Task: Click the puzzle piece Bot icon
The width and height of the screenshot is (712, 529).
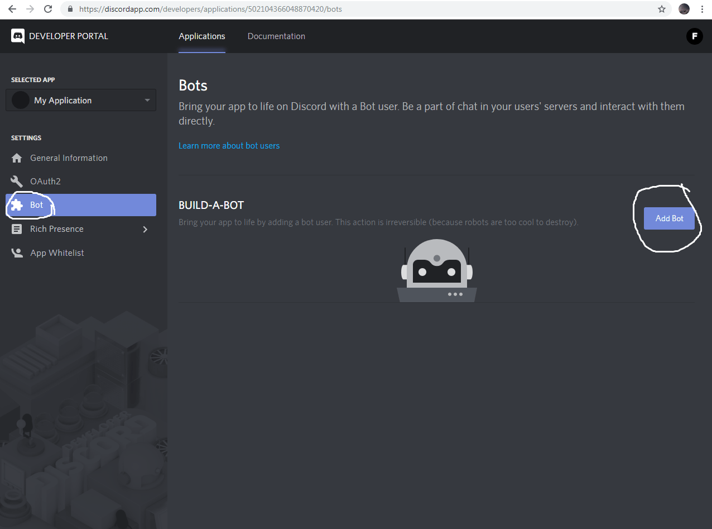Action: click(17, 205)
